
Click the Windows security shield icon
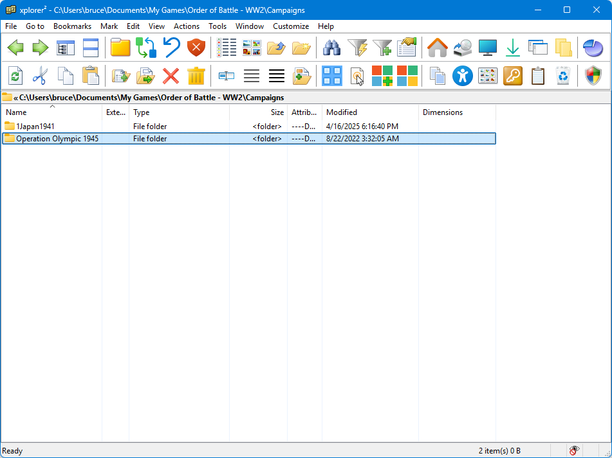(x=593, y=76)
